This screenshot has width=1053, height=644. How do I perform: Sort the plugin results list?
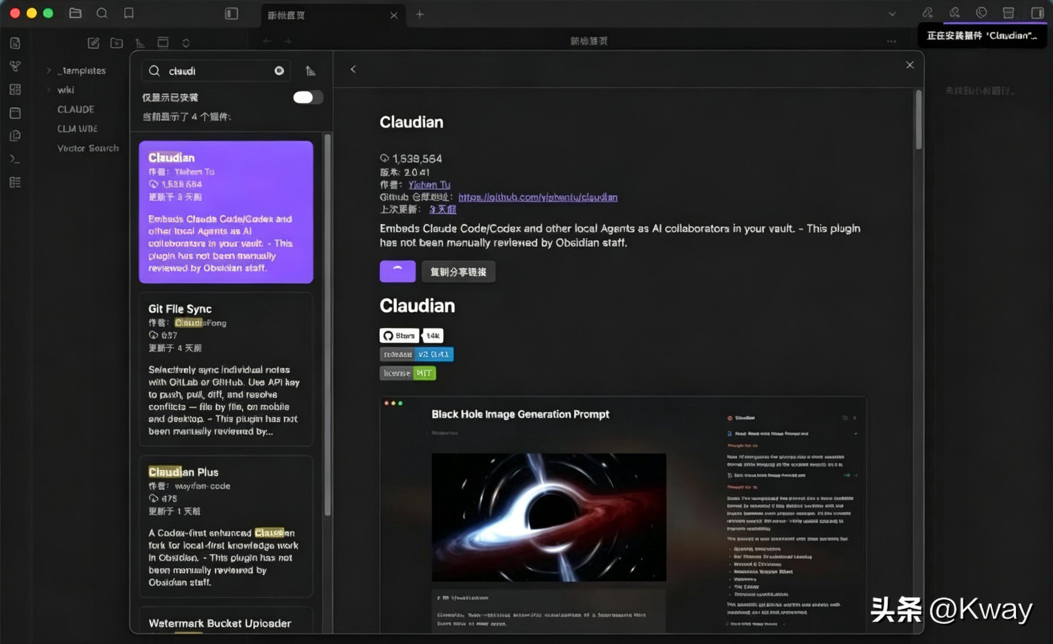pos(311,71)
